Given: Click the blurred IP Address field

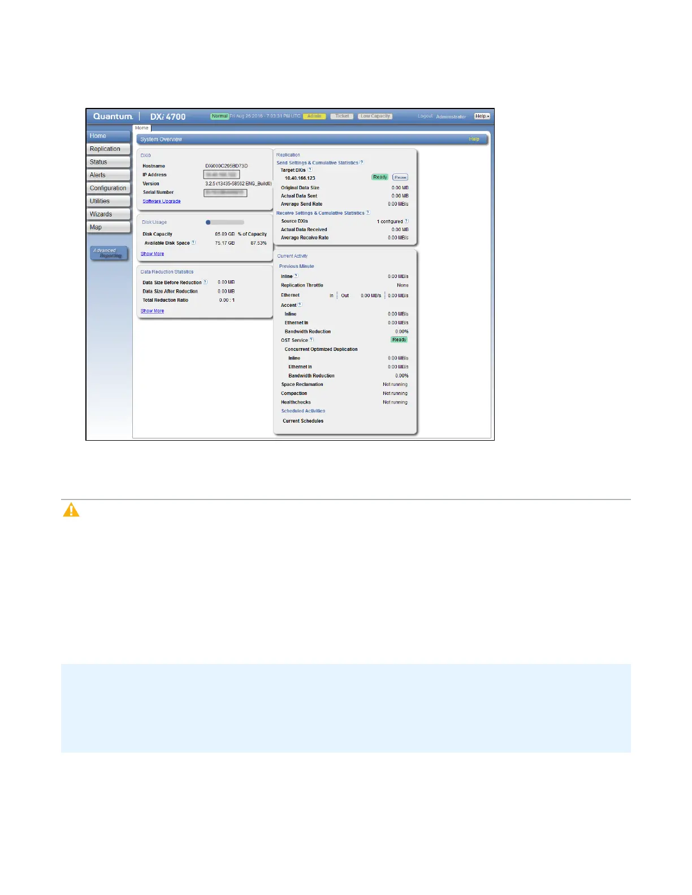Looking at the screenshot, I should pos(222,175).
